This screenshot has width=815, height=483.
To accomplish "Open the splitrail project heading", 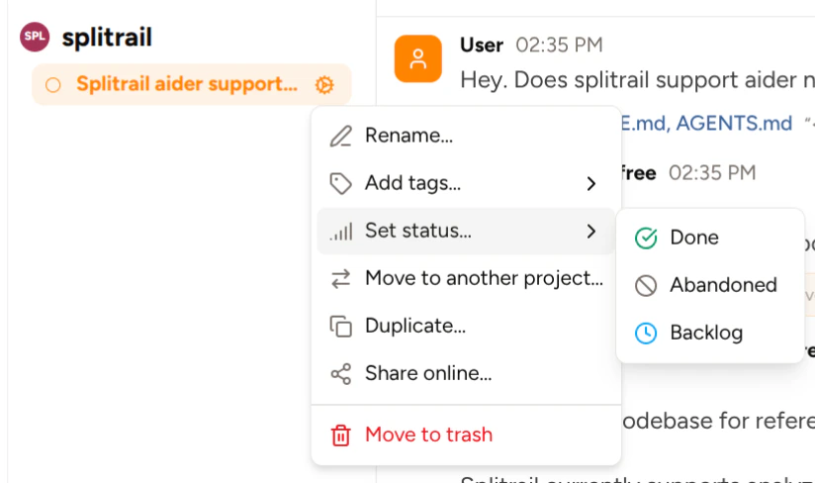I will (107, 38).
